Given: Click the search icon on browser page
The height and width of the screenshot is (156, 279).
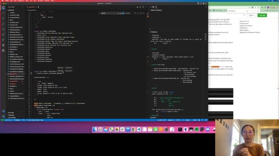Looking at the screenshot, I should 244,16.
